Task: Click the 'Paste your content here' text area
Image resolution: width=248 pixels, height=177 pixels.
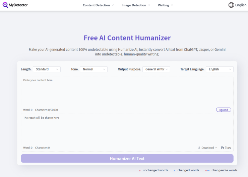Action: [127, 93]
